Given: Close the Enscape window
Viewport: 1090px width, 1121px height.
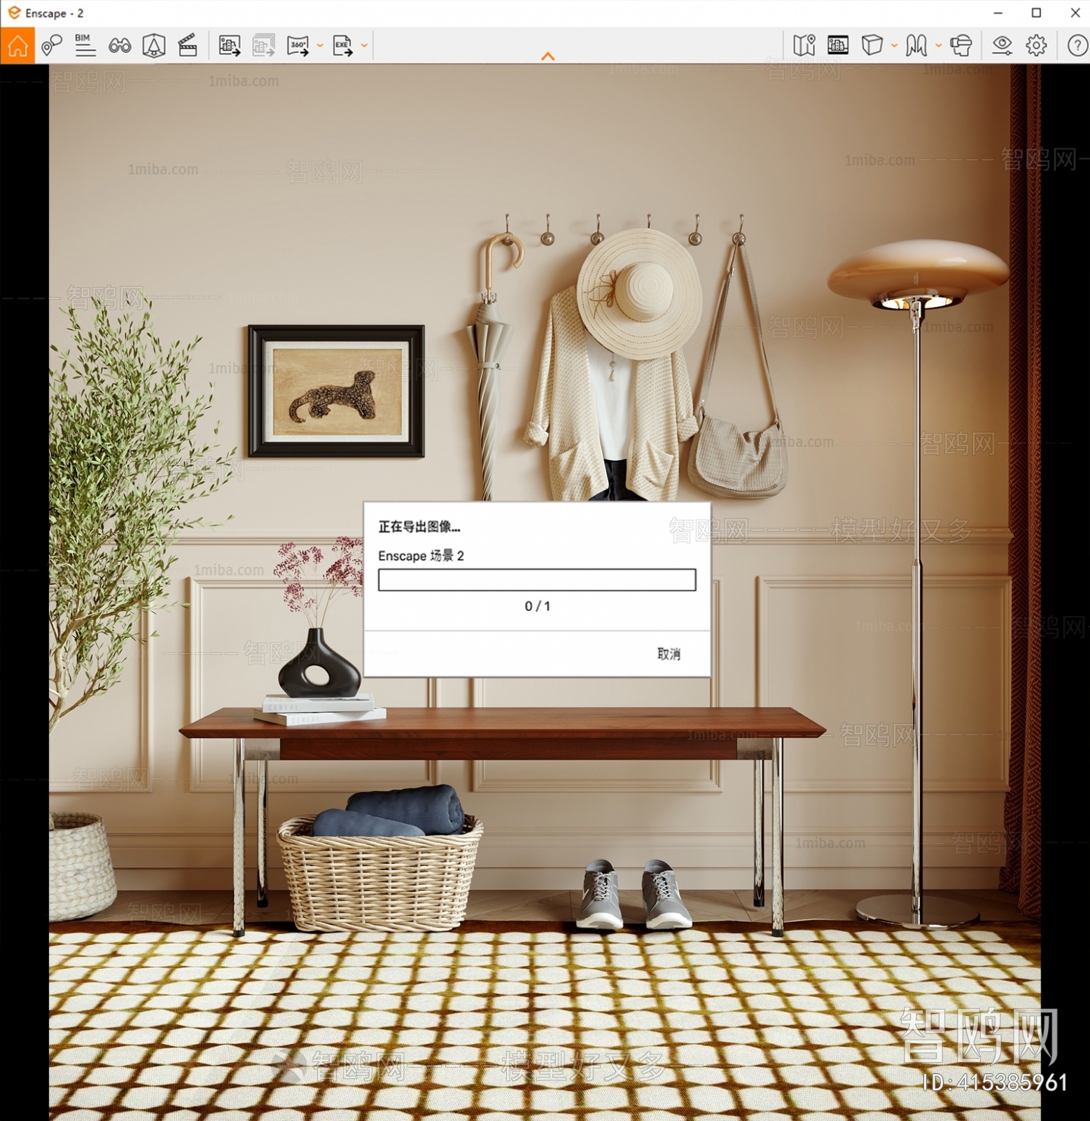Looking at the screenshot, I should tap(1075, 13).
